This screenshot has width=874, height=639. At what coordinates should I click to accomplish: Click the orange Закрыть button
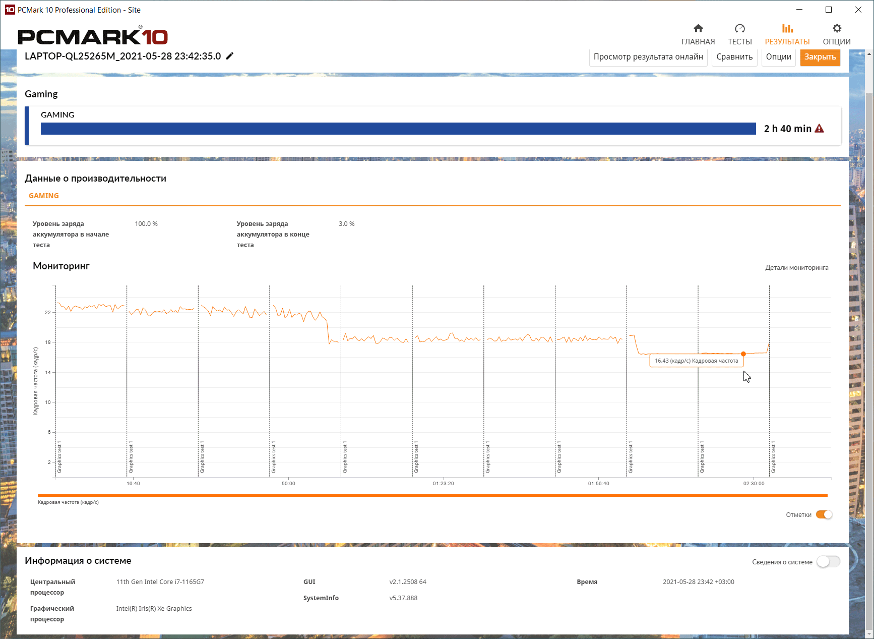point(820,56)
